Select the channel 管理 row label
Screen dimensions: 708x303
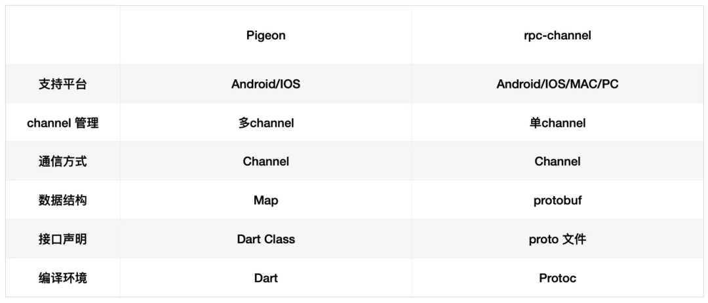[x=62, y=123]
